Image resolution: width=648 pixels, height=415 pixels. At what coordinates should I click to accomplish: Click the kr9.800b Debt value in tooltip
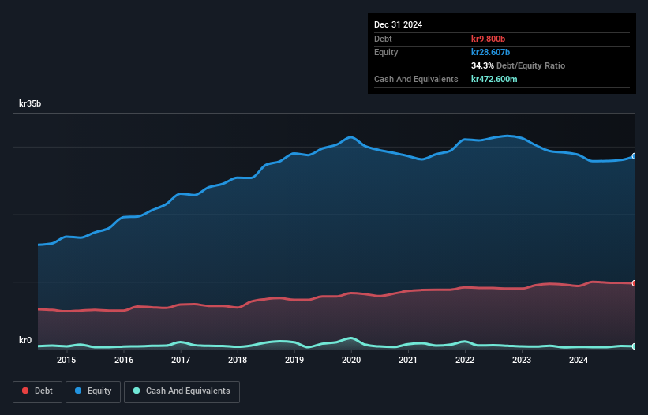click(x=488, y=39)
